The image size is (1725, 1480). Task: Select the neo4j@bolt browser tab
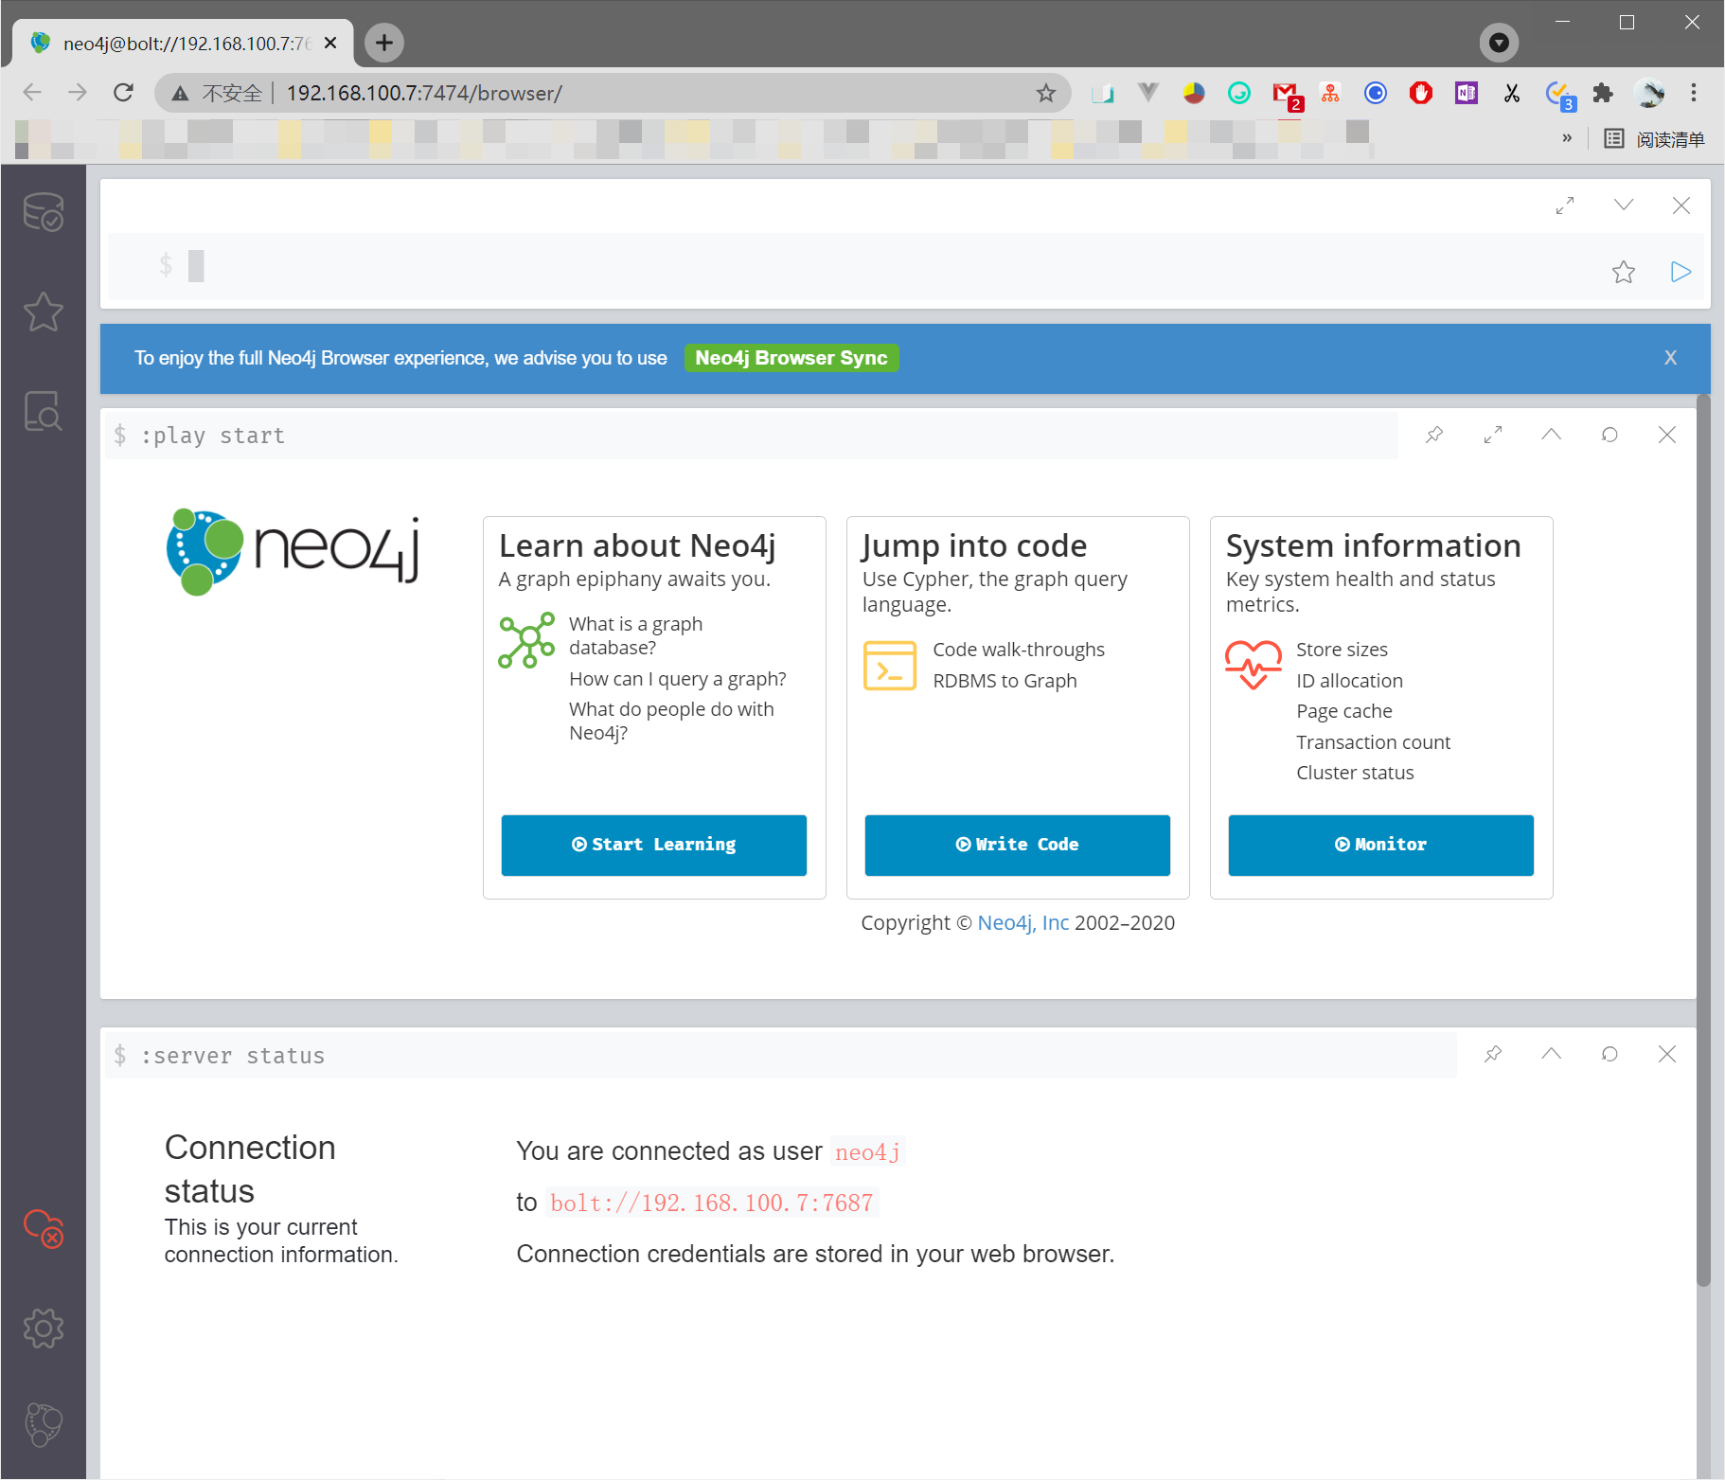[184, 44]
